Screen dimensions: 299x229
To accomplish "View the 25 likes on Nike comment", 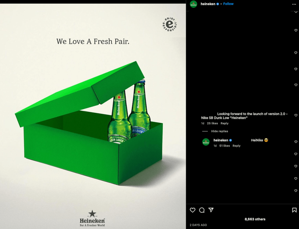I will [x=212, y=123].
